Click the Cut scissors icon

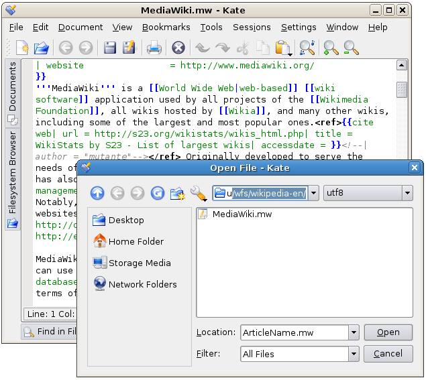point(243,48)
